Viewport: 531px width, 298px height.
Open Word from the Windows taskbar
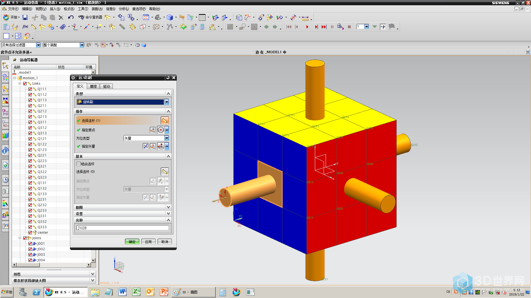click(x=123, y=292)
